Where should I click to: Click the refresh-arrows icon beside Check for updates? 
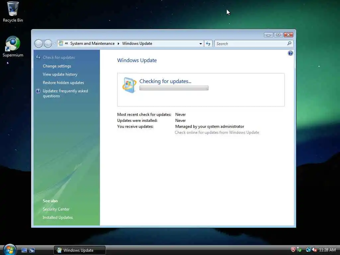tap(38, 57)
